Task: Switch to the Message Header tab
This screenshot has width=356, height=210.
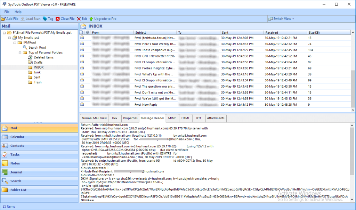Action: pos(152,118)
